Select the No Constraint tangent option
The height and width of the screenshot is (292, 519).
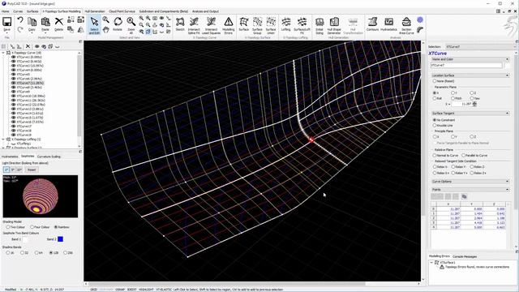point(435,120)
